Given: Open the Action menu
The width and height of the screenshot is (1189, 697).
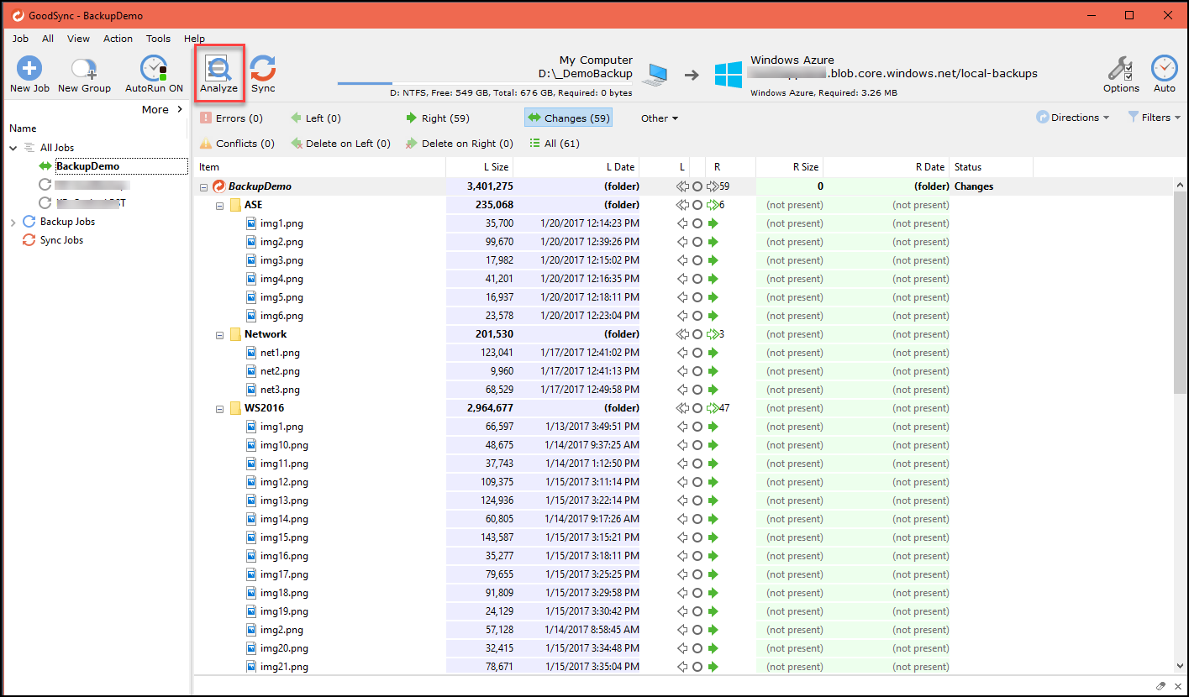Looking at the screenshot, I should 118,39.
